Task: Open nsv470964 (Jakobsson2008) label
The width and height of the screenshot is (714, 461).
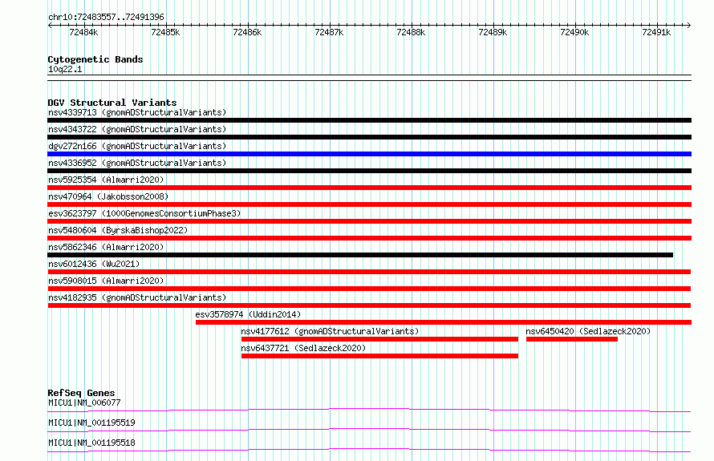Action: point(108,196)
